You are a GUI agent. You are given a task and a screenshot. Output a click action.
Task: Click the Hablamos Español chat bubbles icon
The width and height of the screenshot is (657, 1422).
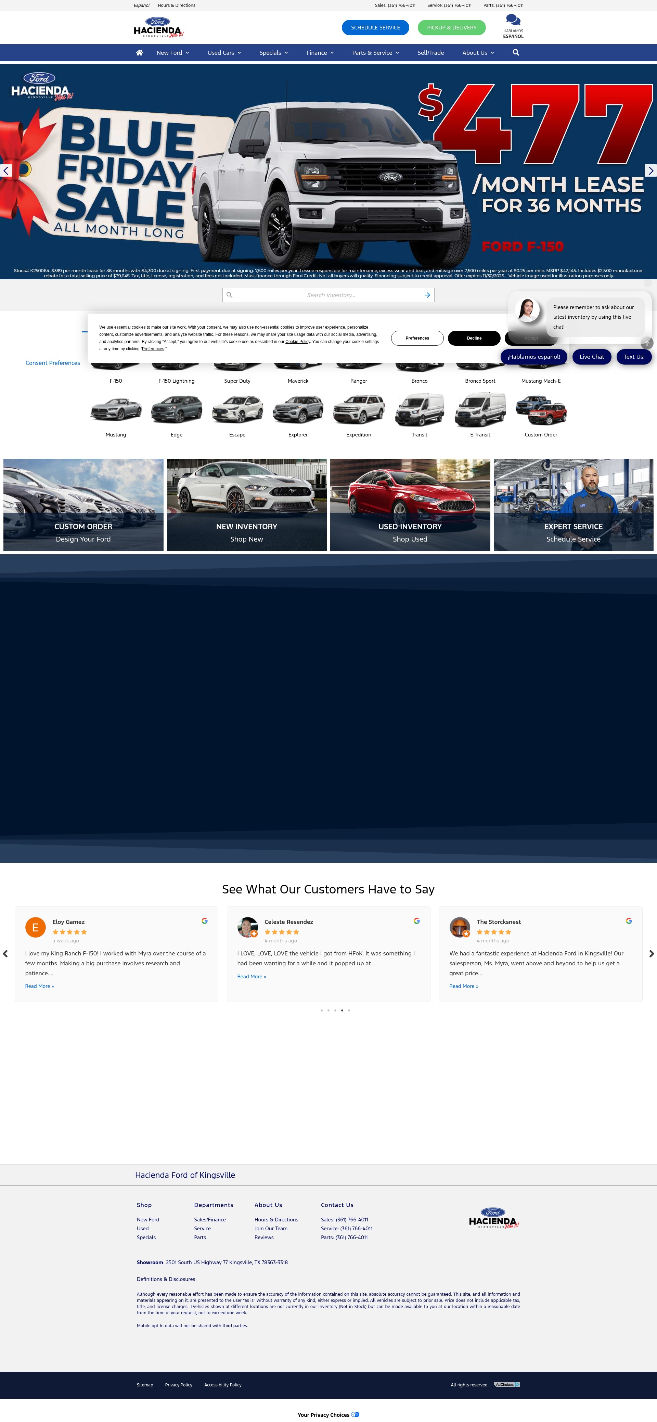pos(513,21)
